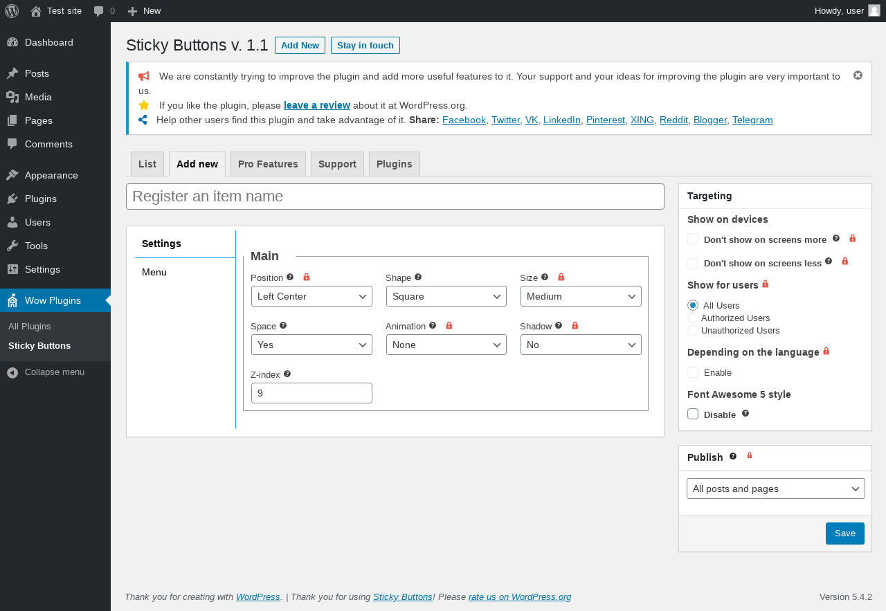Image resolution: width=886 pixels, height=611 pixels.
Task: Open the Test site home link
Action: click(x=56, y=11)
